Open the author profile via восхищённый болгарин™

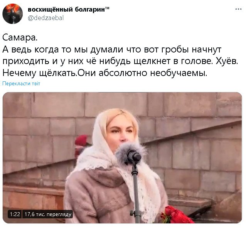69,9
